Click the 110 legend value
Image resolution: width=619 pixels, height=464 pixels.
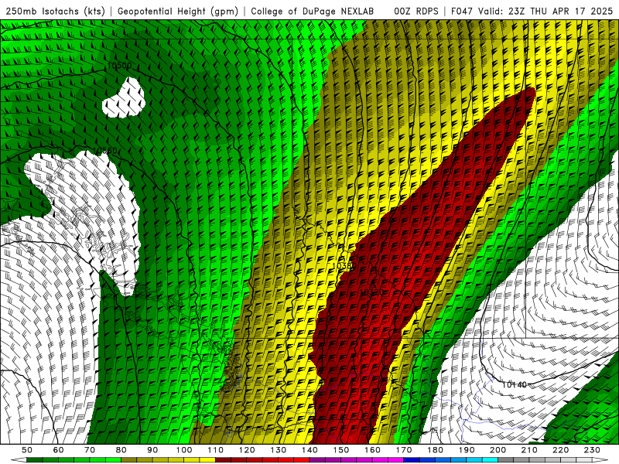(216, 450)
